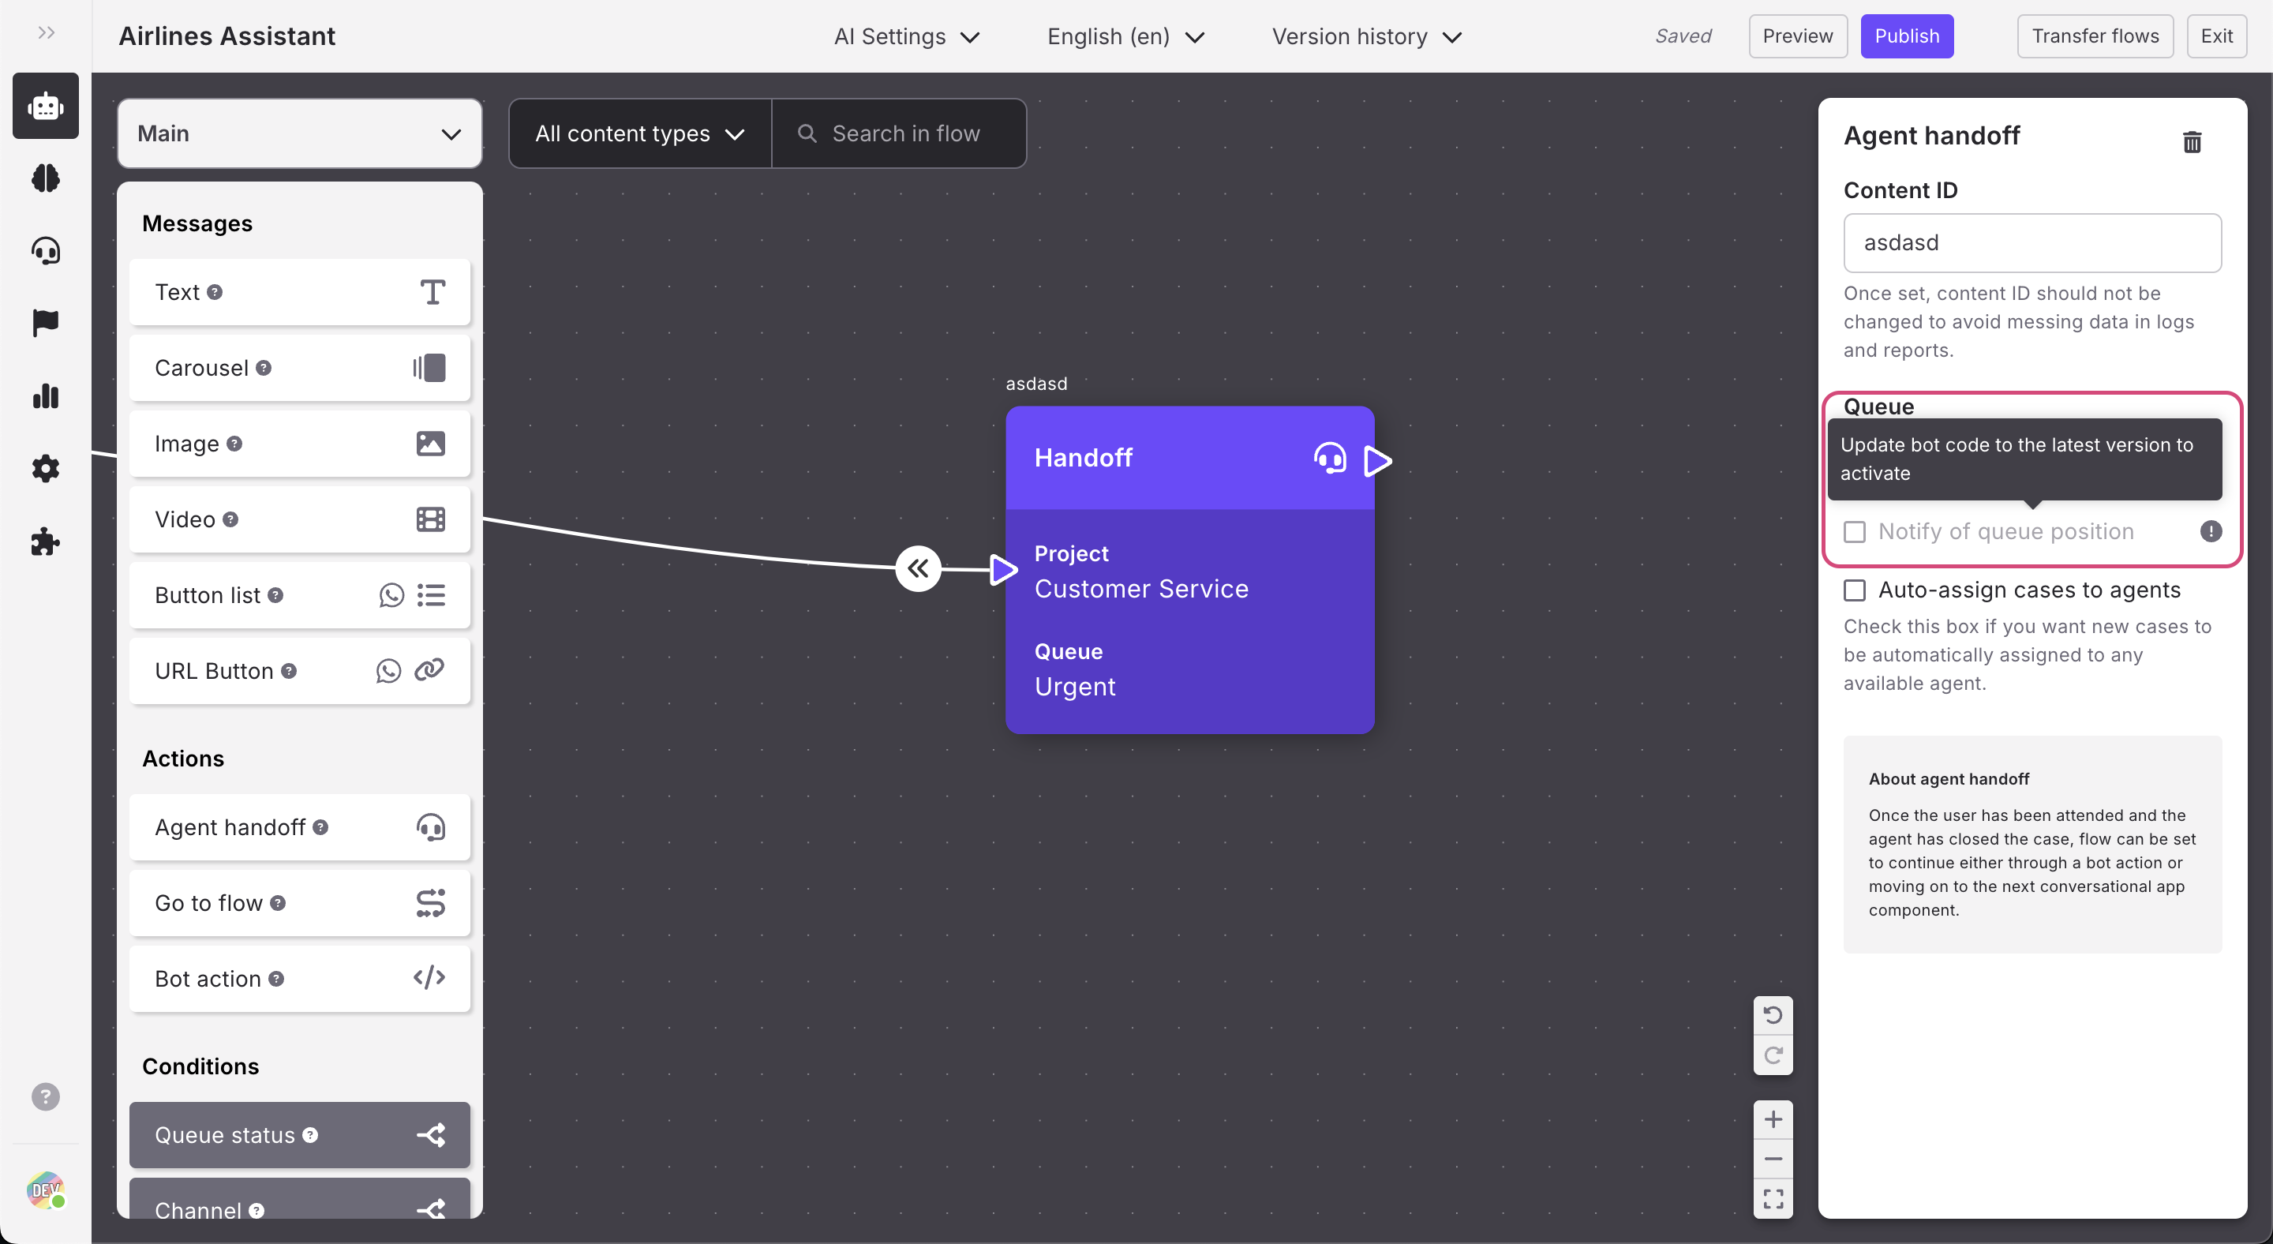Click the Content ID input field
Screen dimensions: 2273x1244
point(2031,242)
